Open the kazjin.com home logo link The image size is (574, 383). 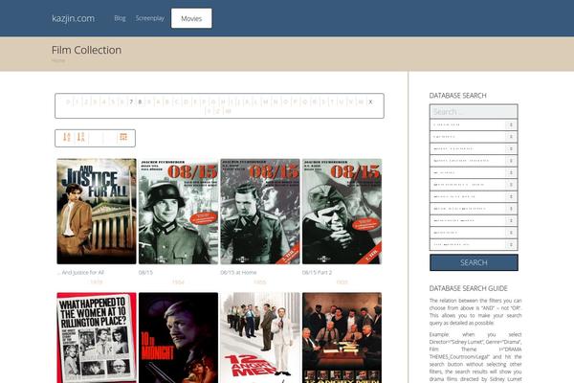(74, 18)
